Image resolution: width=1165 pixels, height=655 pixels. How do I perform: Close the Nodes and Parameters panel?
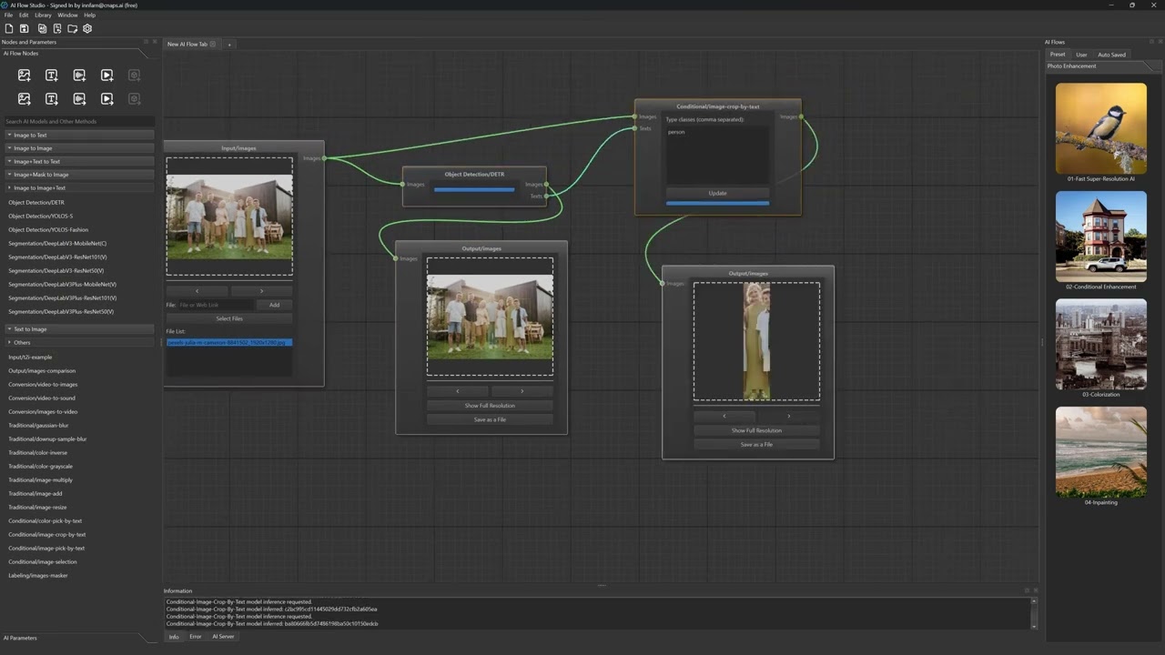[x=154, y=42]
